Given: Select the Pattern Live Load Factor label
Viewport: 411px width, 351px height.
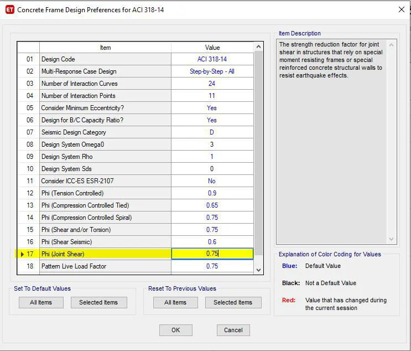Looking at the screenshot, I should 74,266.
